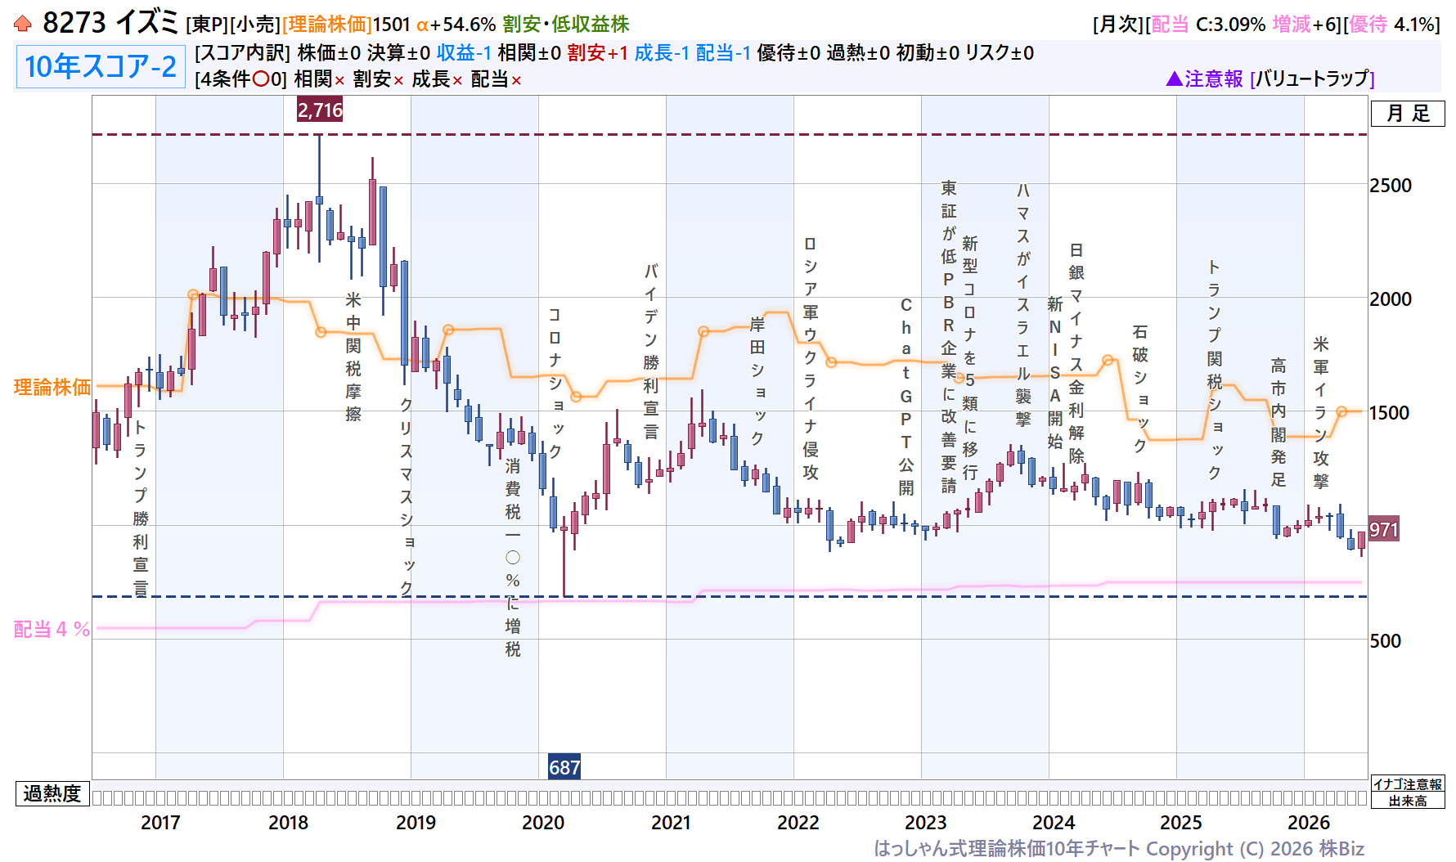The height and width of the screenshot is (862, 1456).
Task: Click the 出来高 volume label
Action: [1408, 801]
